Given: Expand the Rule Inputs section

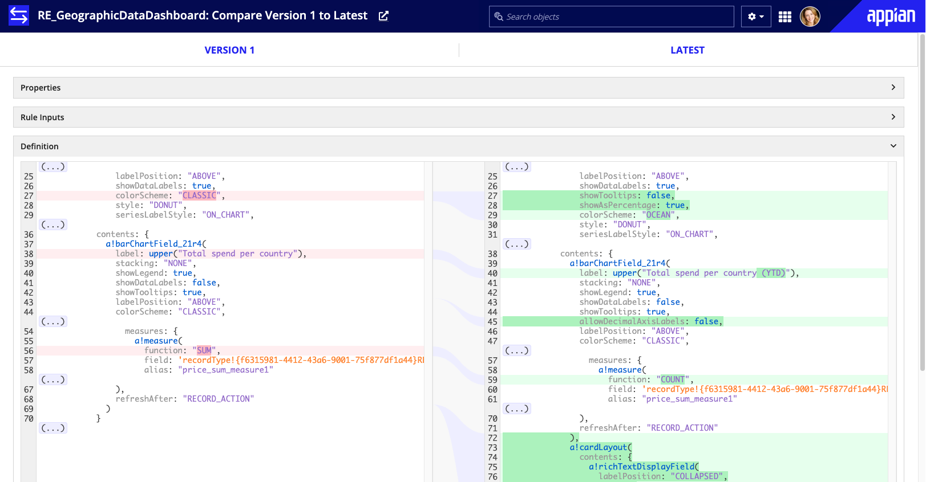Looking at the screenshot, I should pos(459,117).
